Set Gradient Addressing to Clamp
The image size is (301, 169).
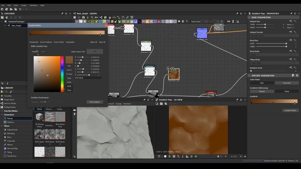coord(286,92)
